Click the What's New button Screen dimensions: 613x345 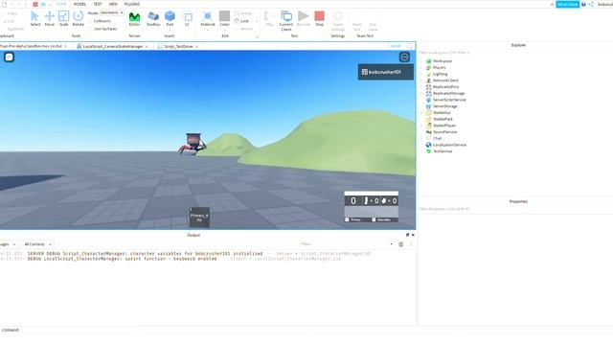pyautogui.click(x=567, y=4)
